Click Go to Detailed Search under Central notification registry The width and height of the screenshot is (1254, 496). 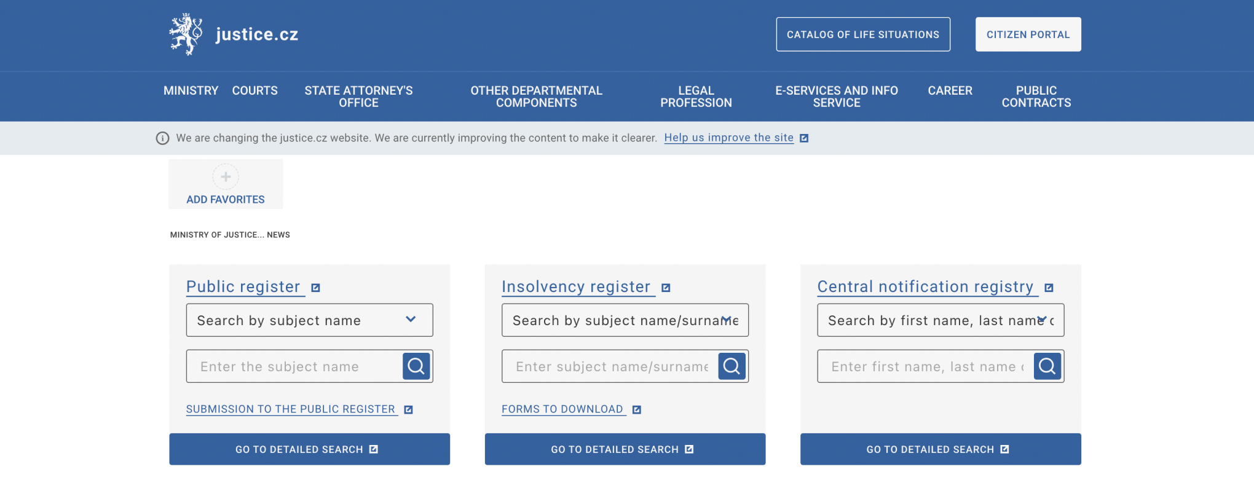(940, 449)
